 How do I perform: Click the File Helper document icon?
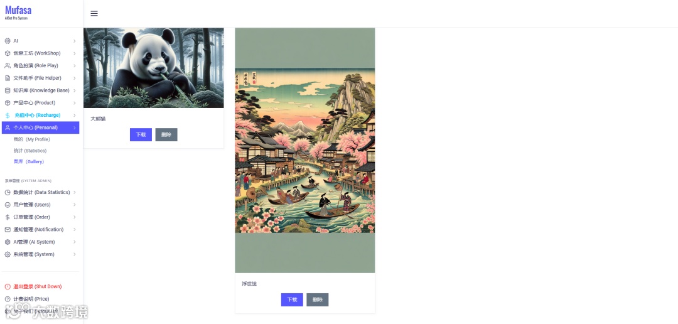[x=8, y=78]
